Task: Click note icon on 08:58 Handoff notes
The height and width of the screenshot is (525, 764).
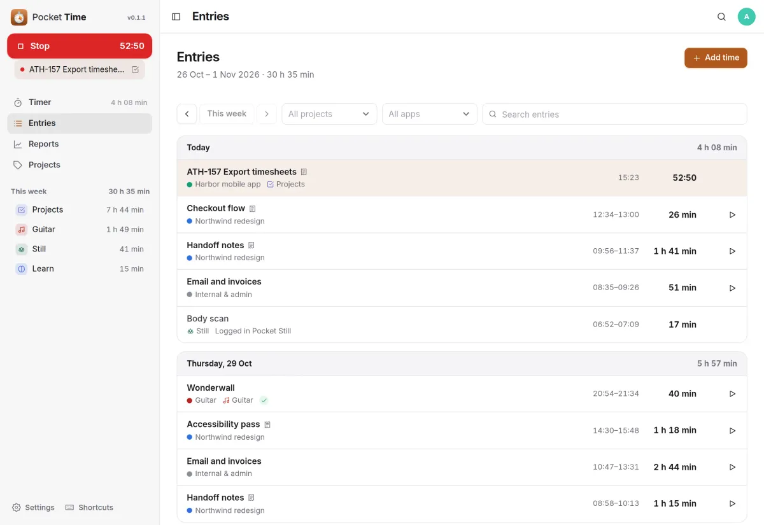Action: (x=251, y=498)
